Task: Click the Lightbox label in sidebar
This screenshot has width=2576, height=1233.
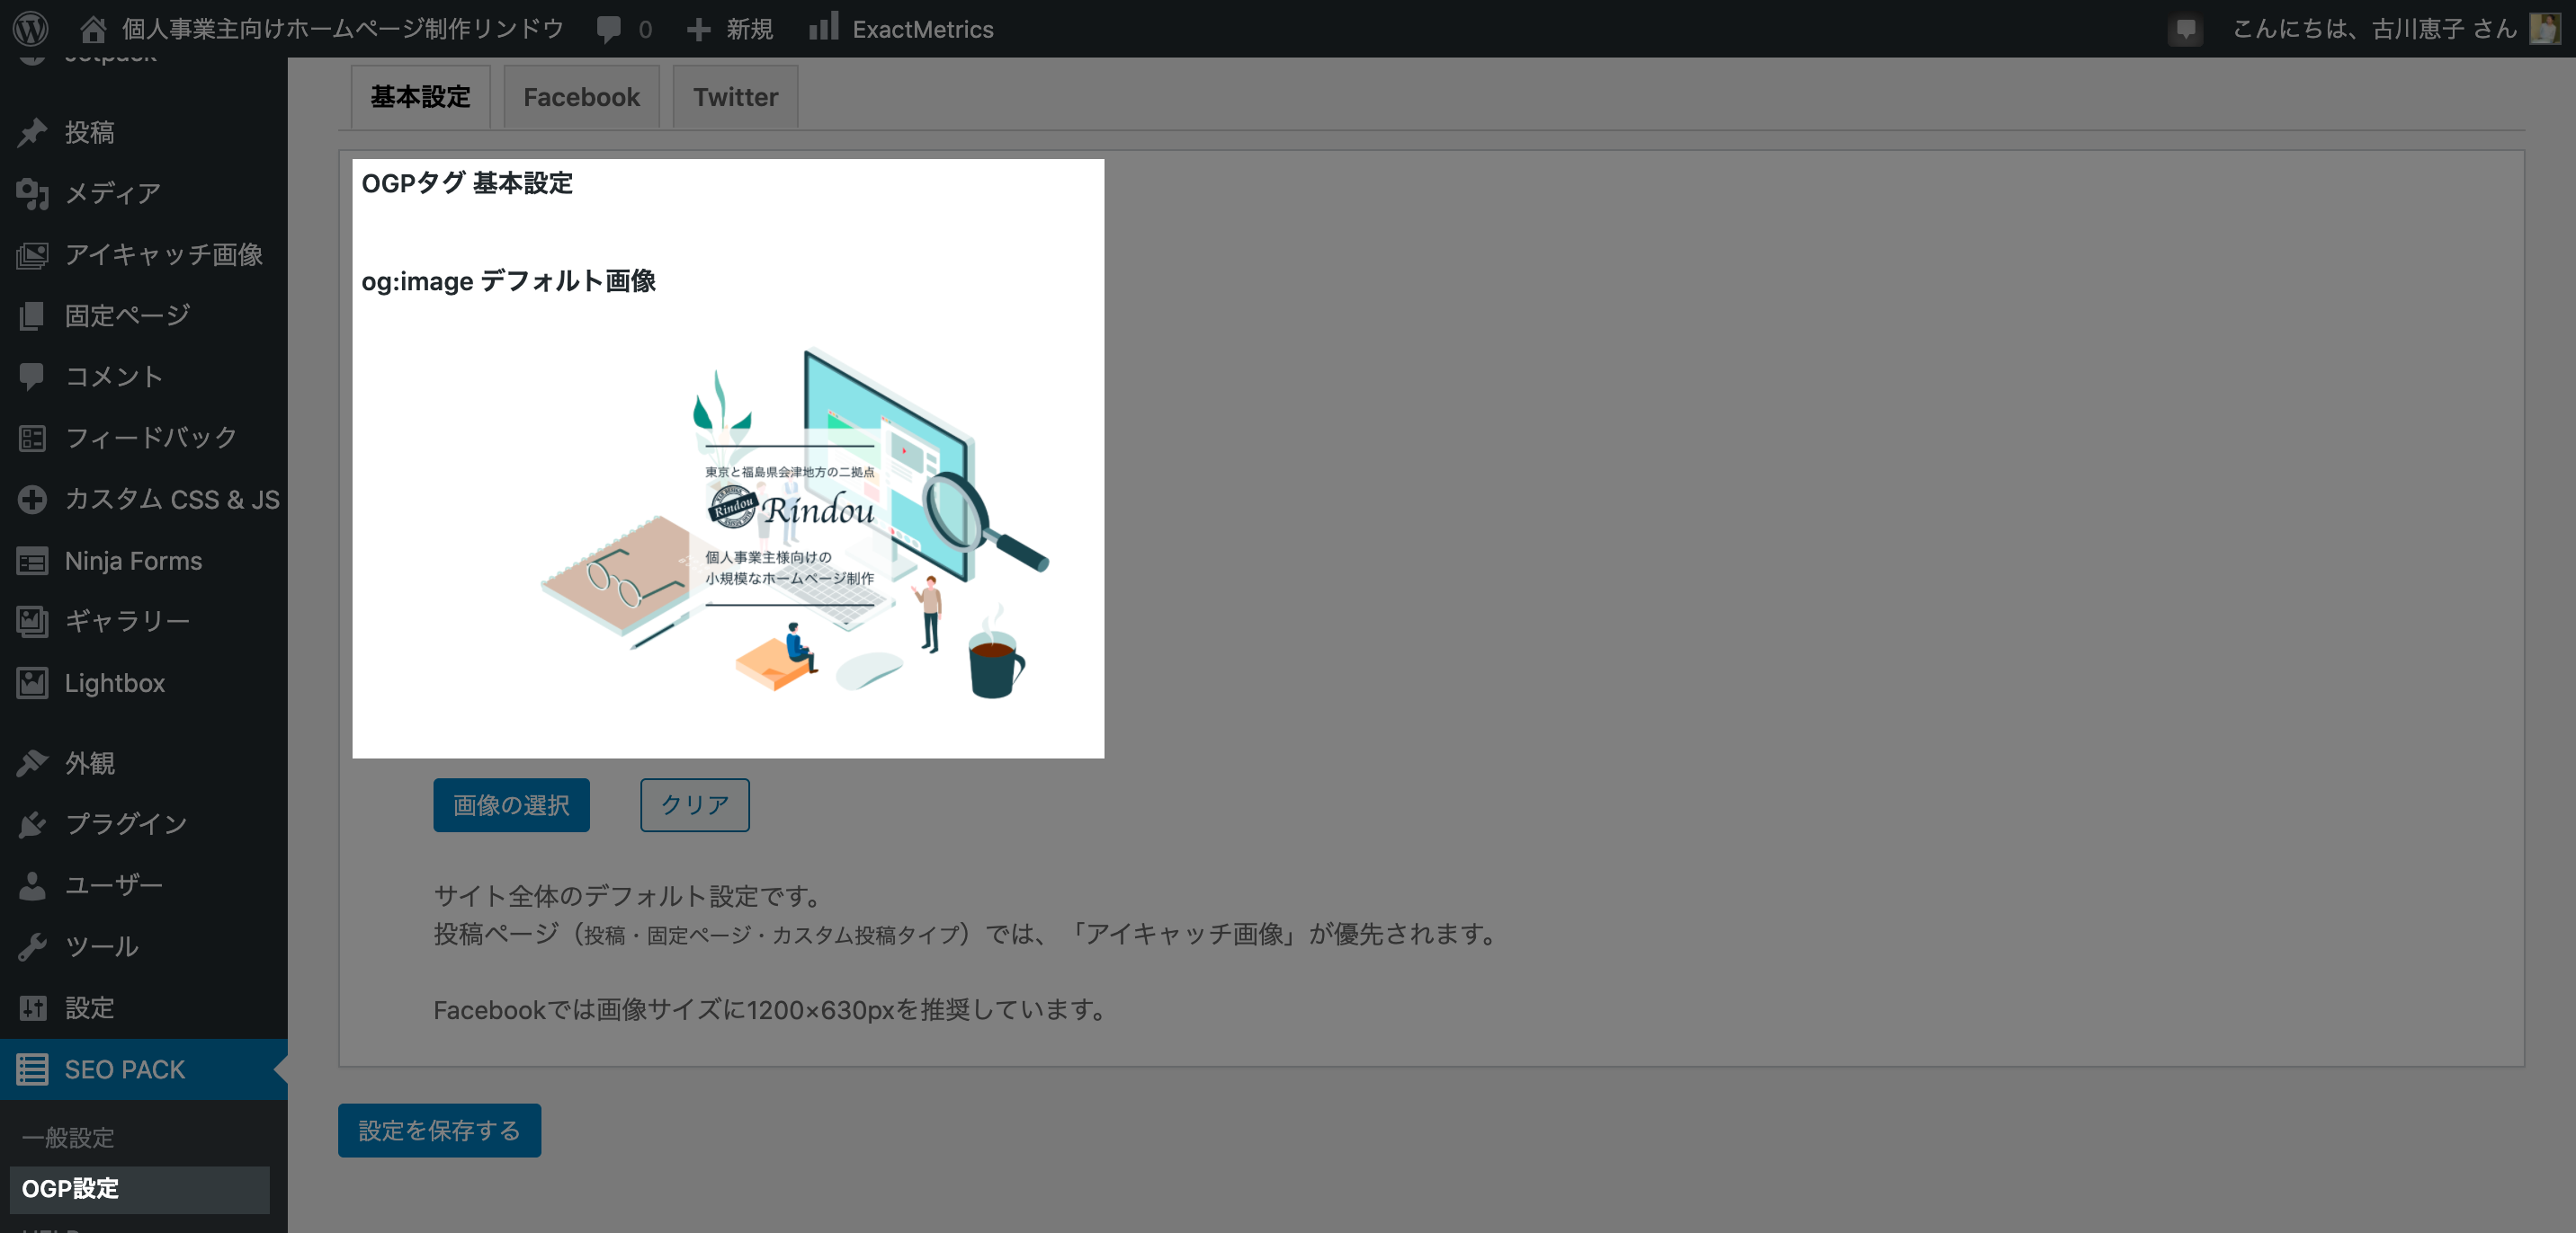Action: (115, 682)
